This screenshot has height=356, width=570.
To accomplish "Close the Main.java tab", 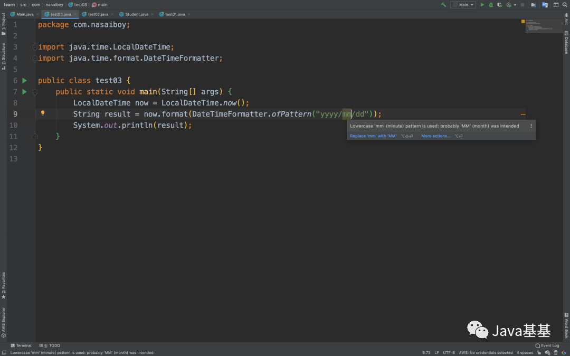I will (38, 15).
